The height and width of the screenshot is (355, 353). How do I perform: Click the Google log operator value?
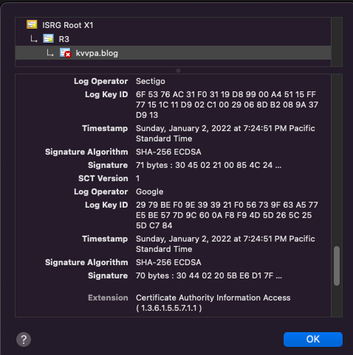[149, 191]
